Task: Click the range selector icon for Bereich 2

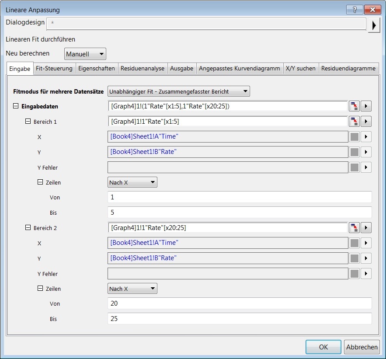Action: 354,228
